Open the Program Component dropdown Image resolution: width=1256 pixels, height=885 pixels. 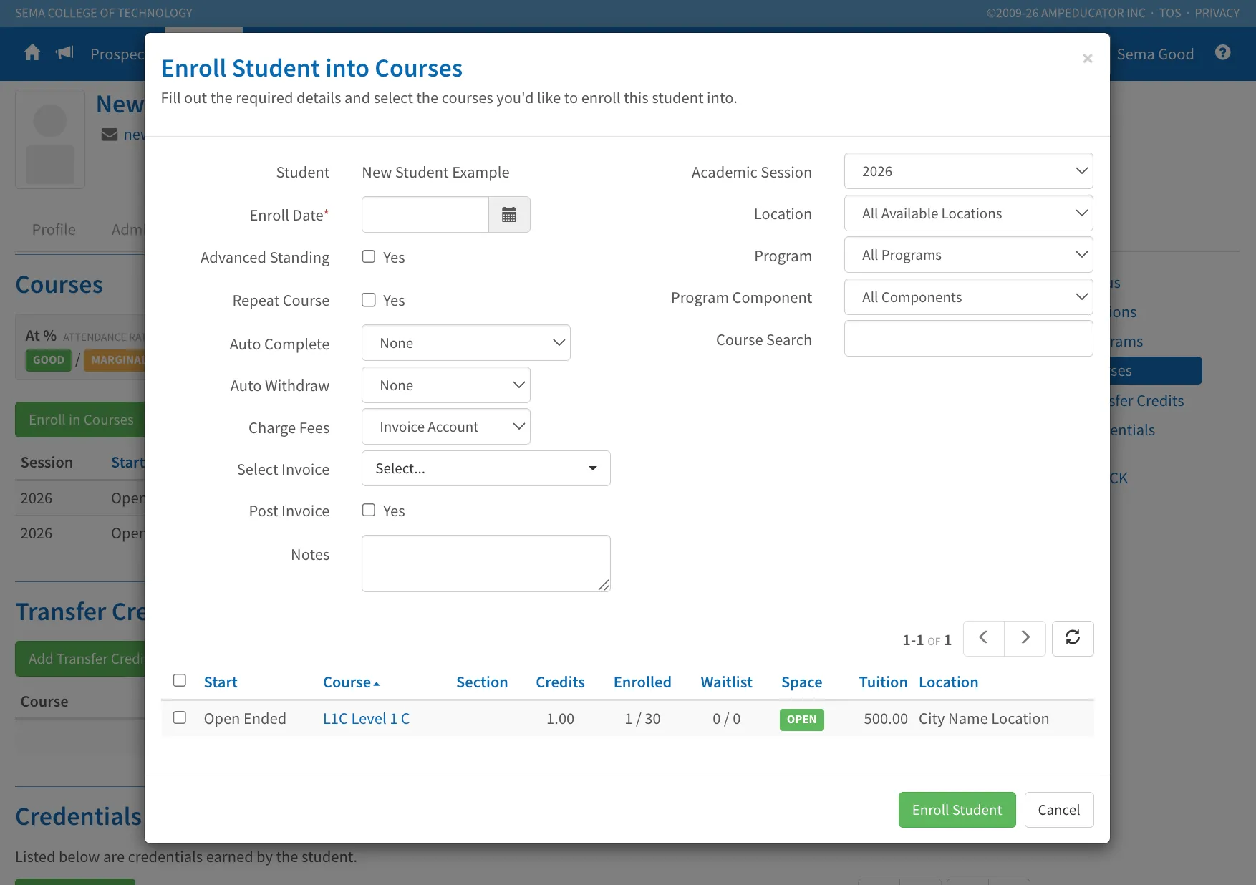[x=969, y=297]
